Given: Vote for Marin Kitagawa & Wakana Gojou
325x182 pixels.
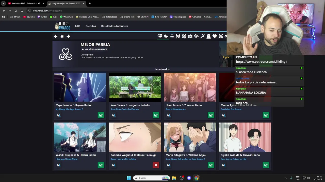Looking at the screenshot, I should [211, 165].
